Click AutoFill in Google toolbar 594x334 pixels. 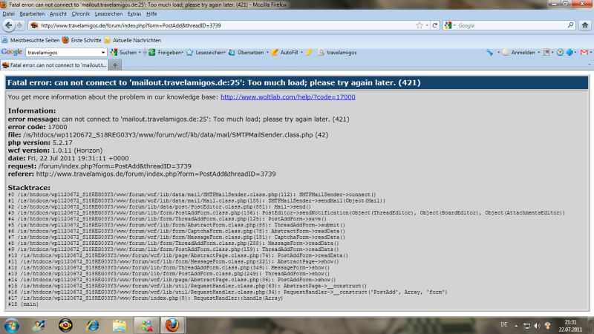point(285,53)
